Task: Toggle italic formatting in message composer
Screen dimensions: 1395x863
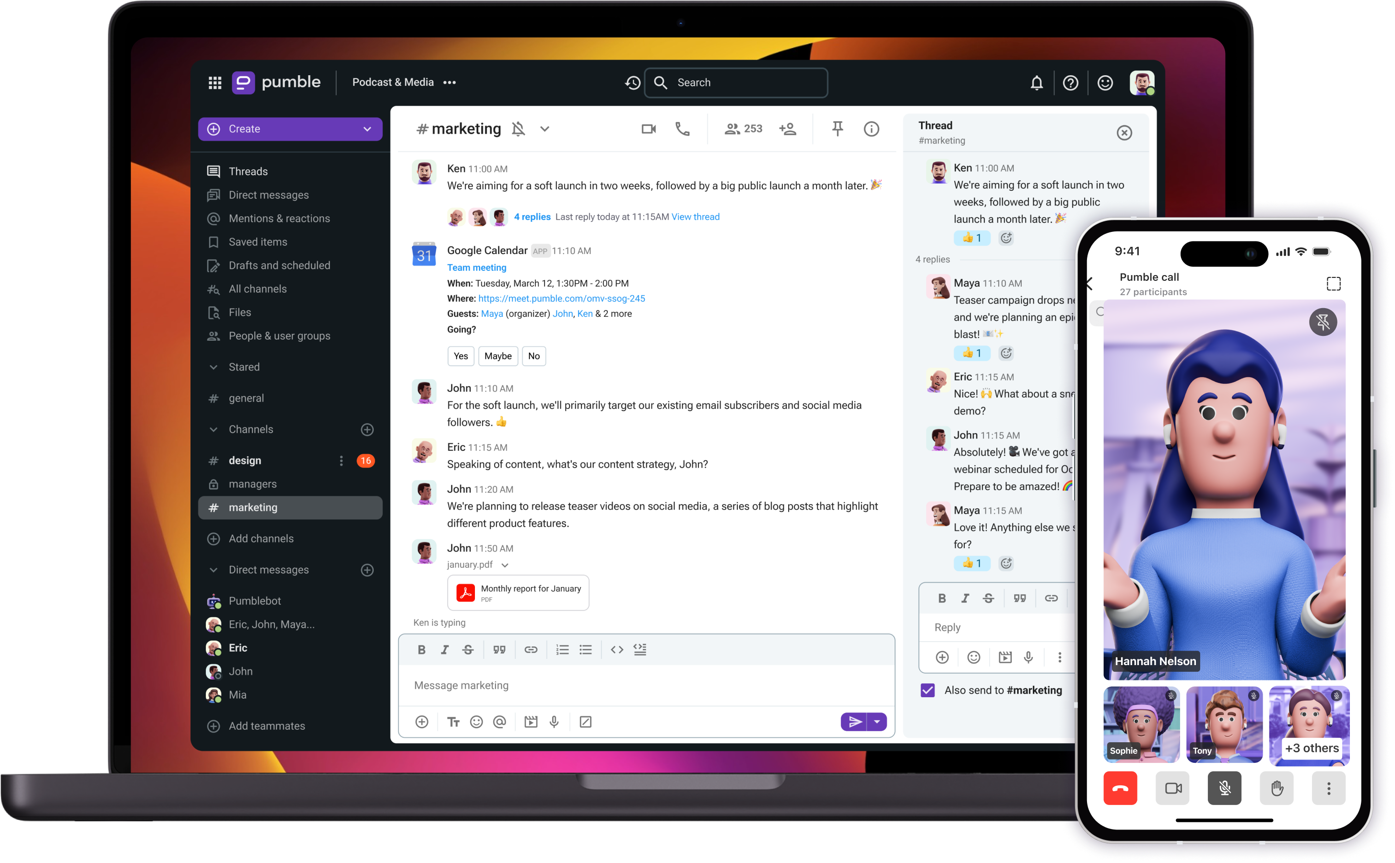Action: pyautogui.click(x=445, y=650)
